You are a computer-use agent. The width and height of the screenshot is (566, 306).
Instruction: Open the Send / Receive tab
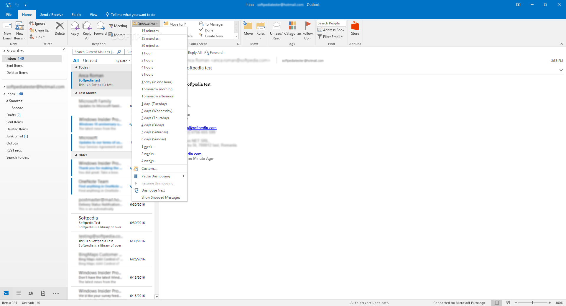(52, 15)
